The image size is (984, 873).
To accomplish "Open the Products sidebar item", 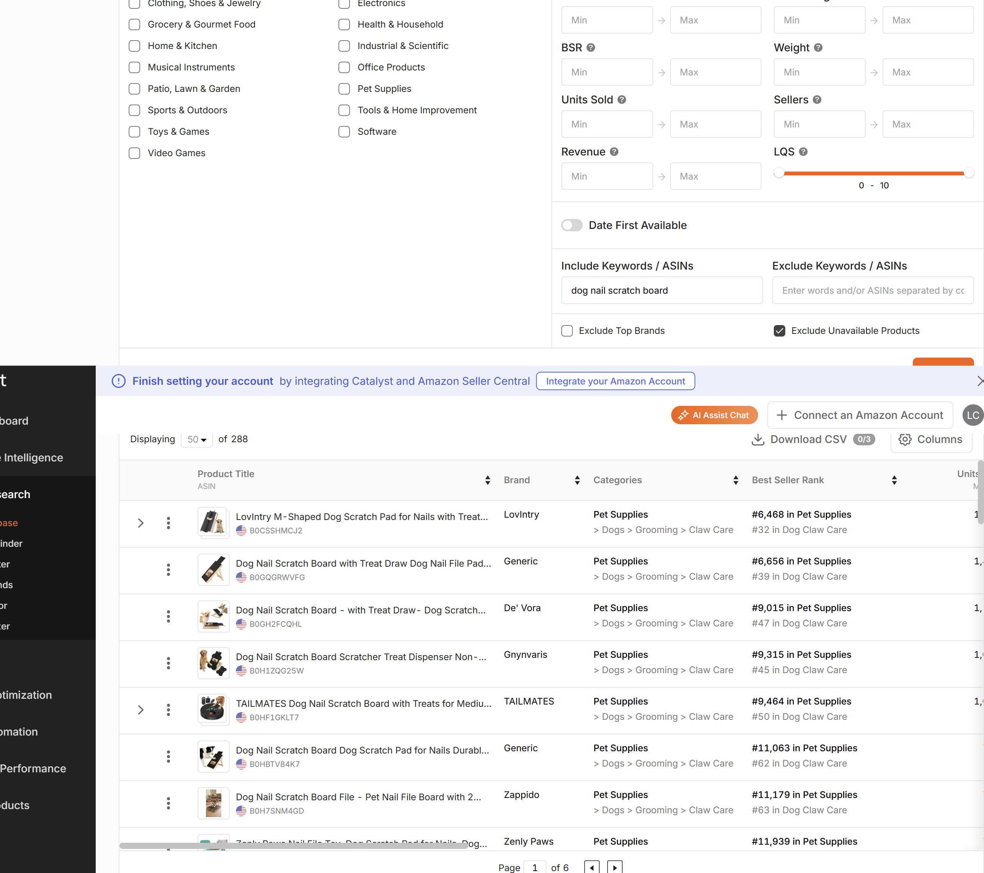I will (15, 805).
